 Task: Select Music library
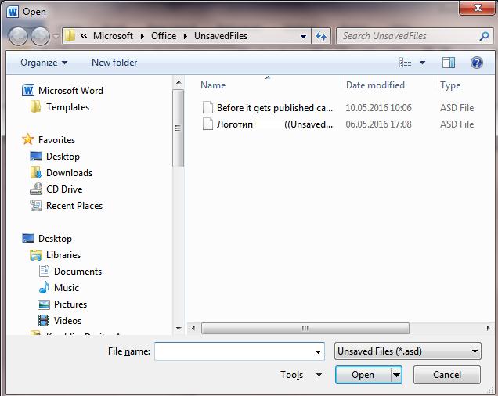click(67, 288)
